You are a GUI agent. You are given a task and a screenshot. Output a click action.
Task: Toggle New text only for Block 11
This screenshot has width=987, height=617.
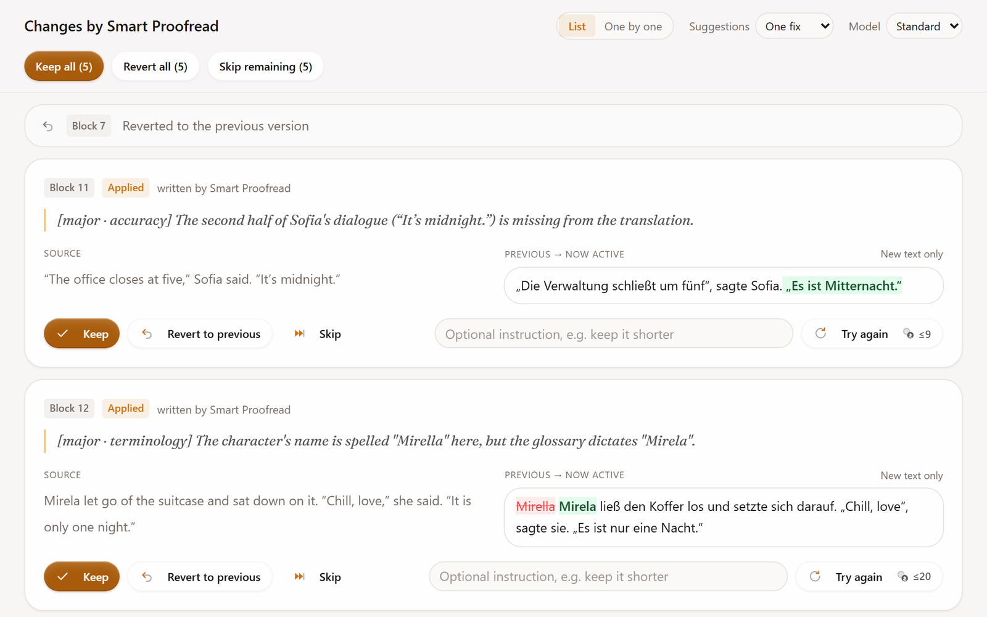pyautogui.click(x=912, y=254)
